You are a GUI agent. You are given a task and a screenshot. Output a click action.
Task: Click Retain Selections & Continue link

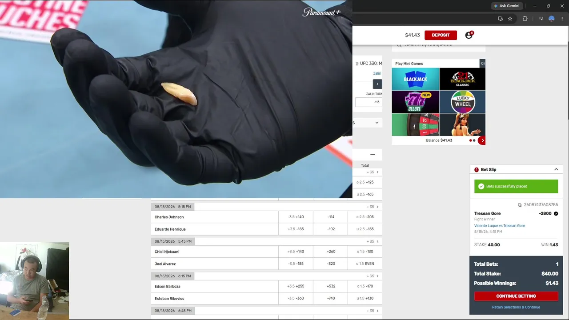516,307
